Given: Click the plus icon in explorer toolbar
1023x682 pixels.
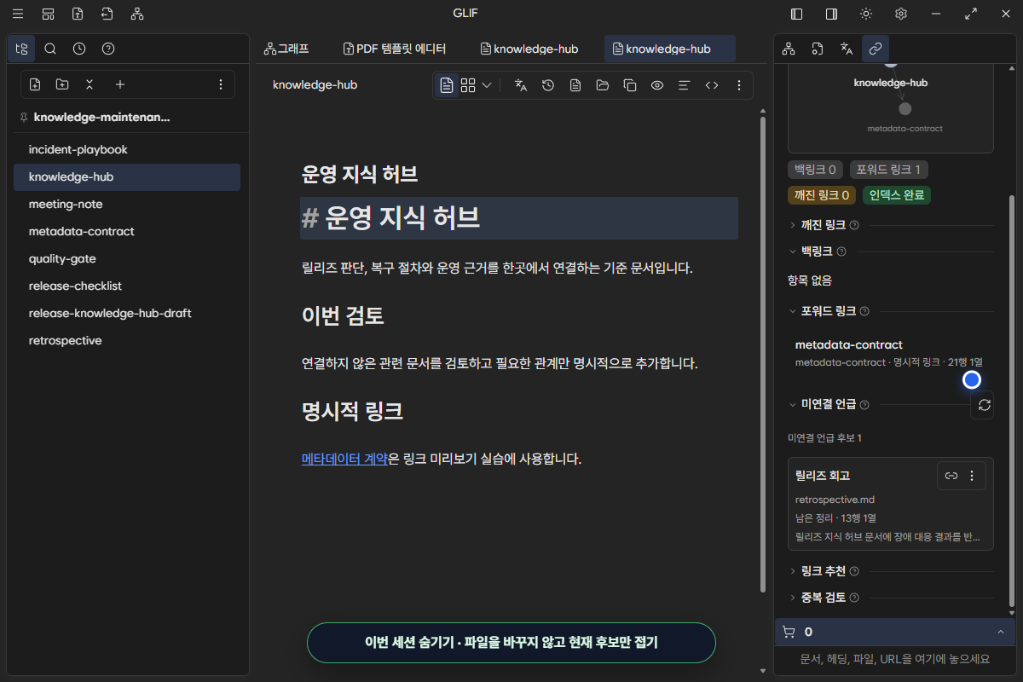Looking at the screenshot, I should [120, 84].
